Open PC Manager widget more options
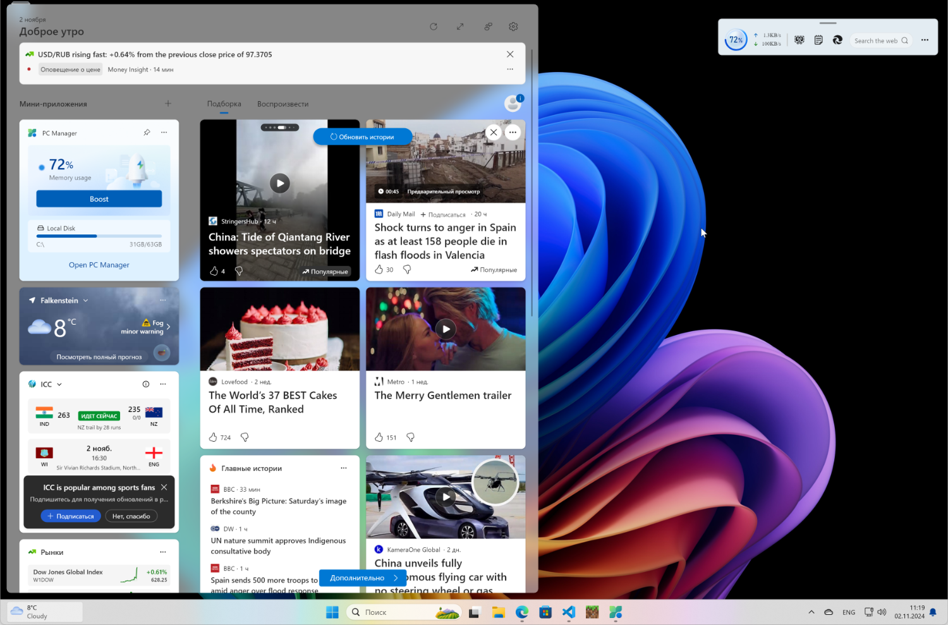The image size is (948, 625). 164,133
